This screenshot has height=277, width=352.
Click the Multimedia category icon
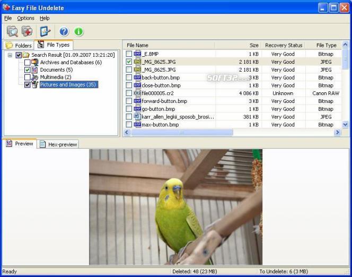34,77
